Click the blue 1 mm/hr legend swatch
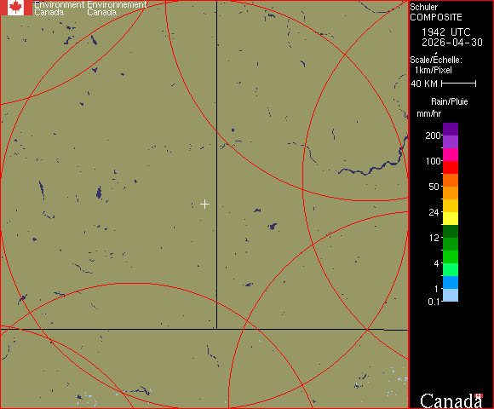The height and width of the screenshot is (409, 494). (451, 282)
